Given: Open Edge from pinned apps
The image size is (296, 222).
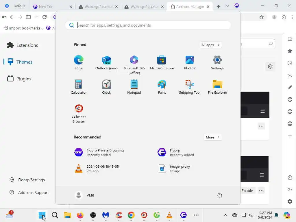Looking at the screenshot, I should pyautogui.click(x=79, y=62).
